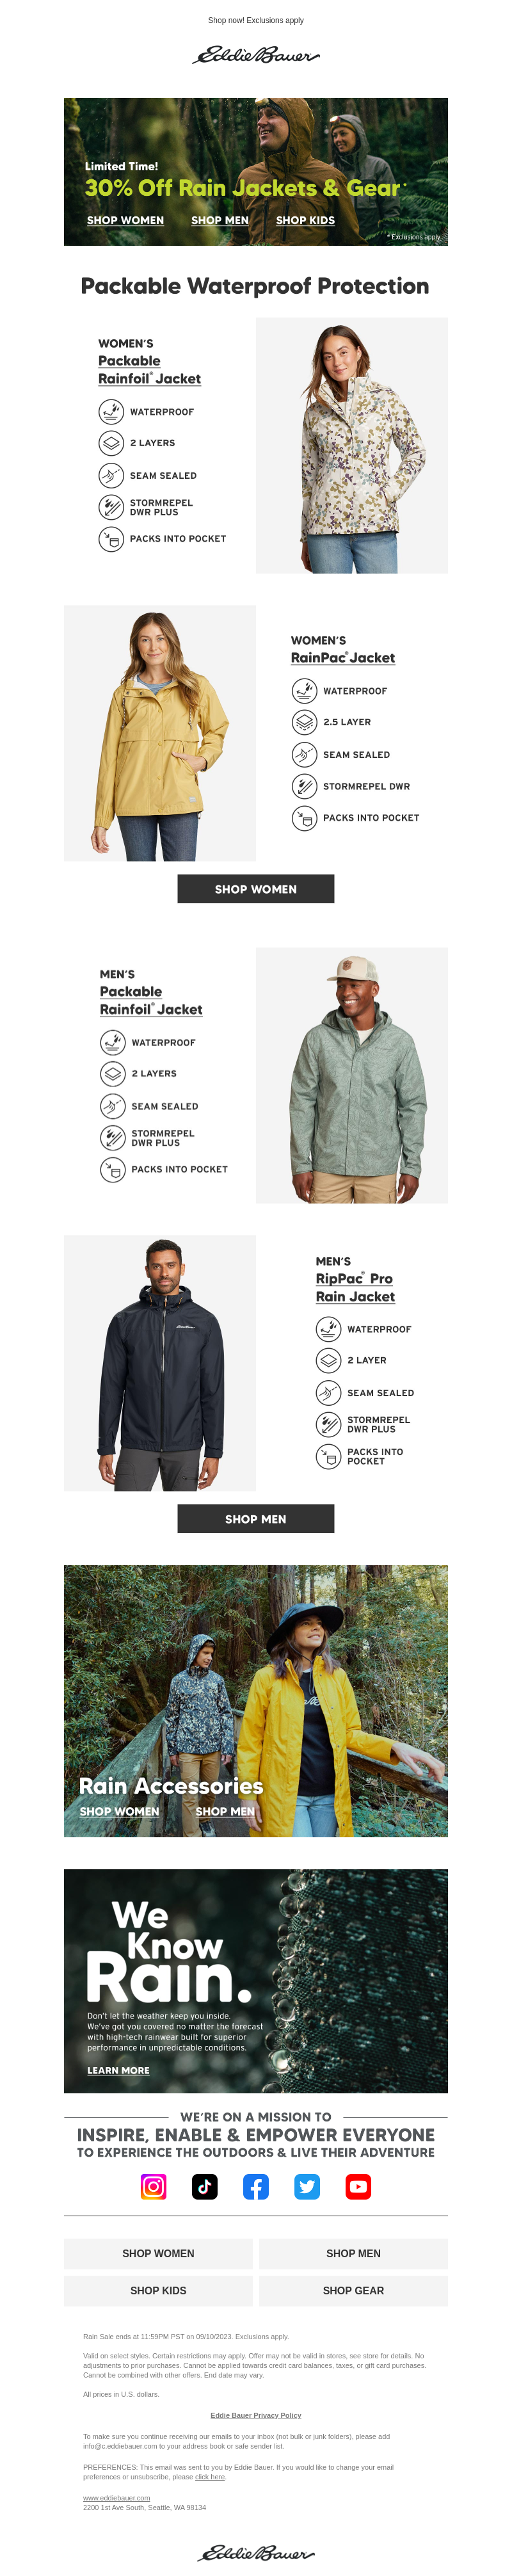Open Women's Packable Rainfoil Jacket title link
This screenshot has height=2576, width=512.
[149, 369]
